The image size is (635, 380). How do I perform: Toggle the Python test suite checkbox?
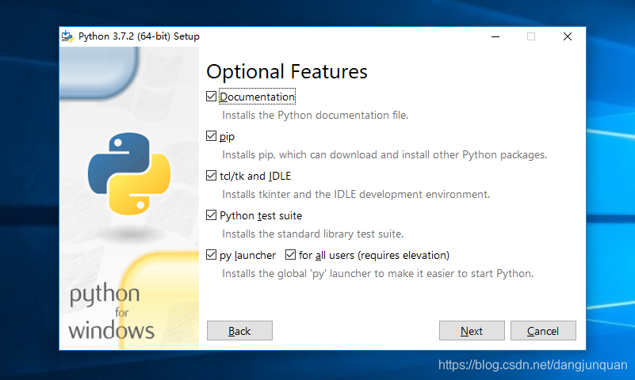coord(211,215)
